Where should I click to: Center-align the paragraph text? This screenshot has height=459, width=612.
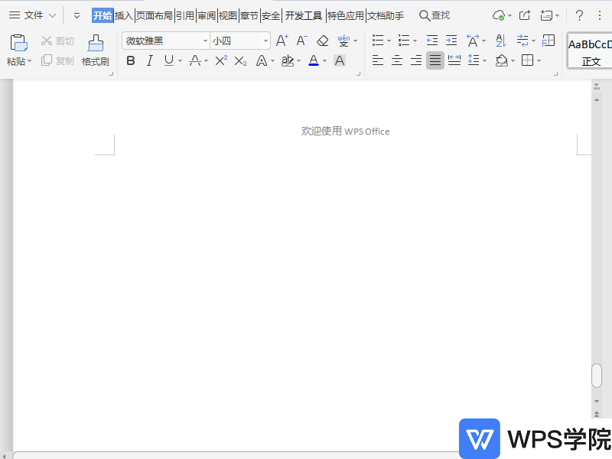tap(397, 60)
